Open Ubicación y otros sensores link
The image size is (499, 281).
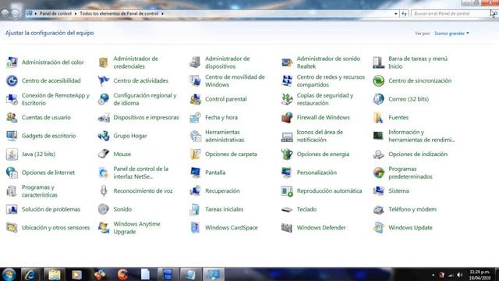click(x=55, y=227)
